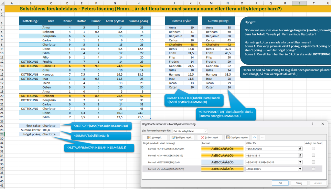Click table header Summa poäng
The width and height of the screenshot is (331, 189).
pyautogui.click(x=138, y=21)
